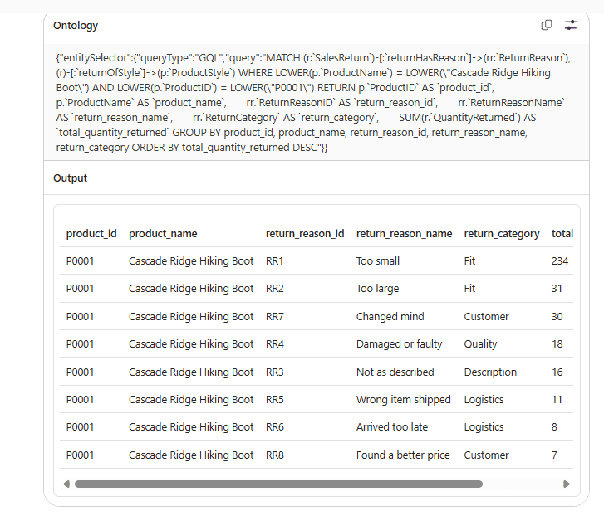This screenshot has width=604, height=521.
Task: Click the product_name column header
Action: 163,234
